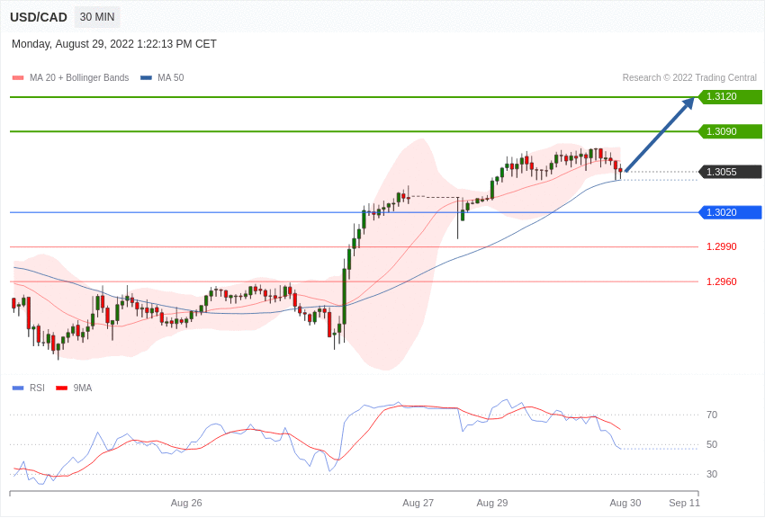Click the RSI 30 axis value
Viewport: 765px width, 518px height.
712,474
